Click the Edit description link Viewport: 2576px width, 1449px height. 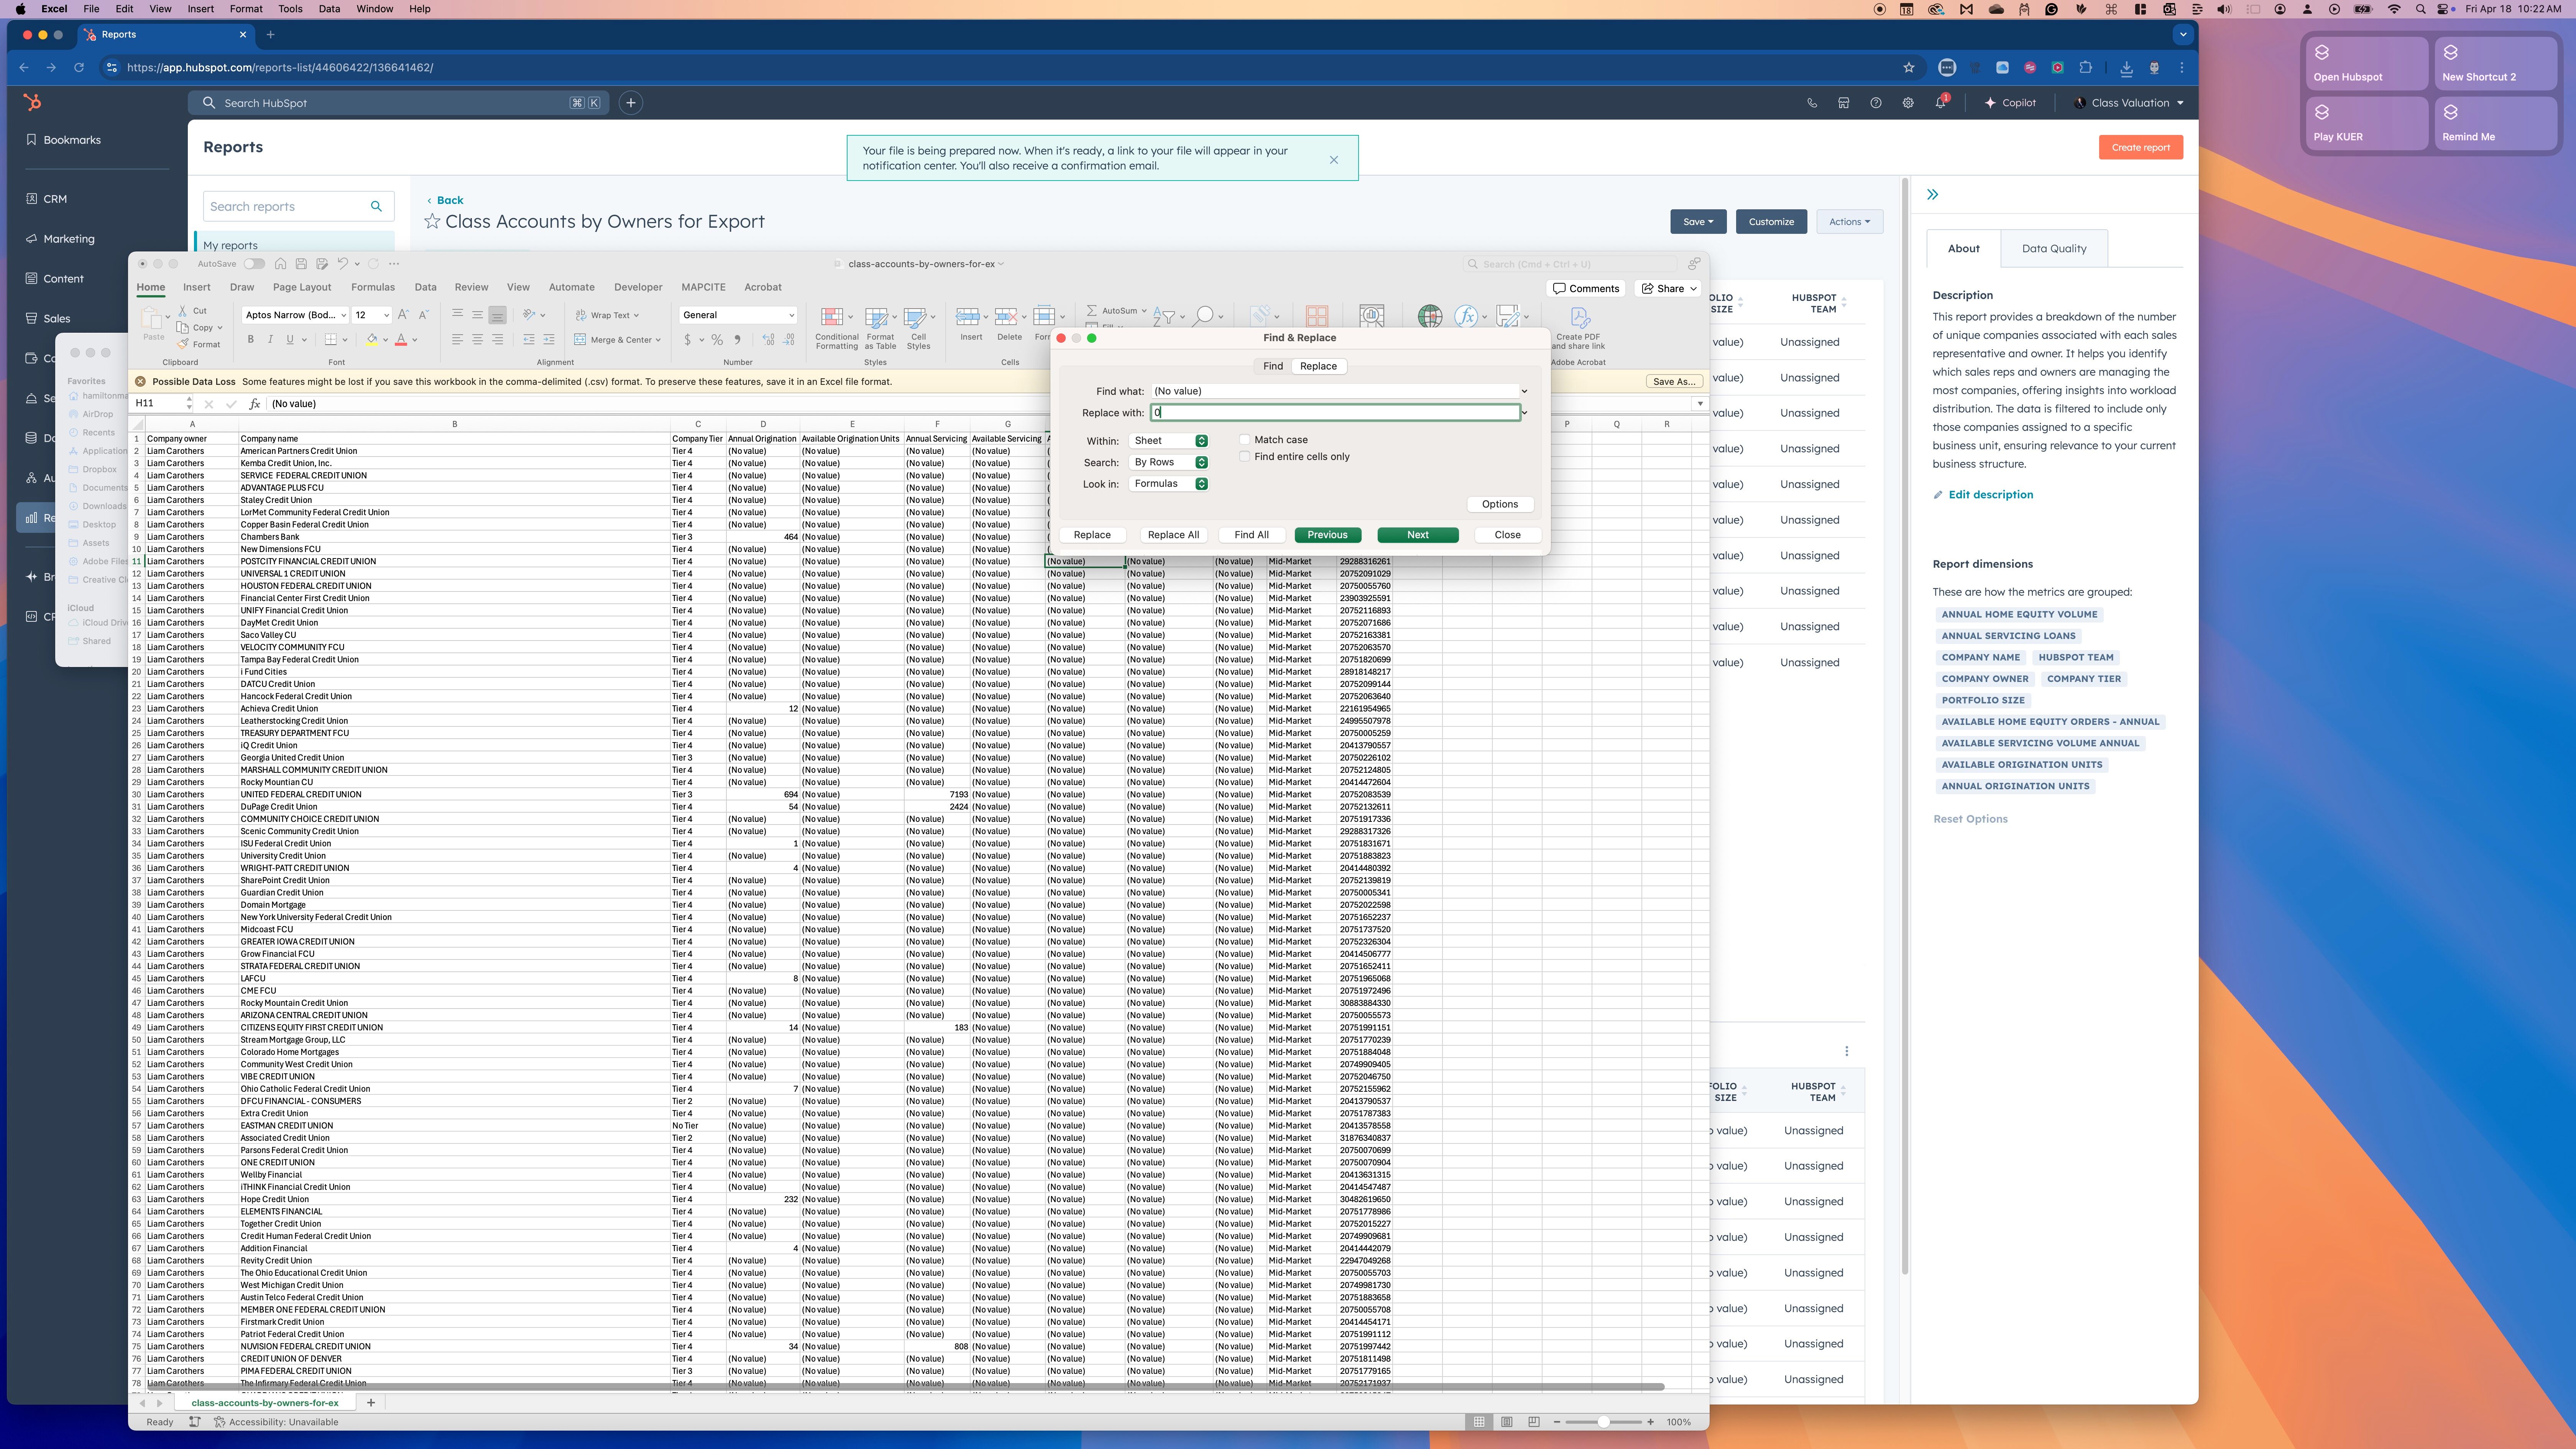(x=1990, y=495)
